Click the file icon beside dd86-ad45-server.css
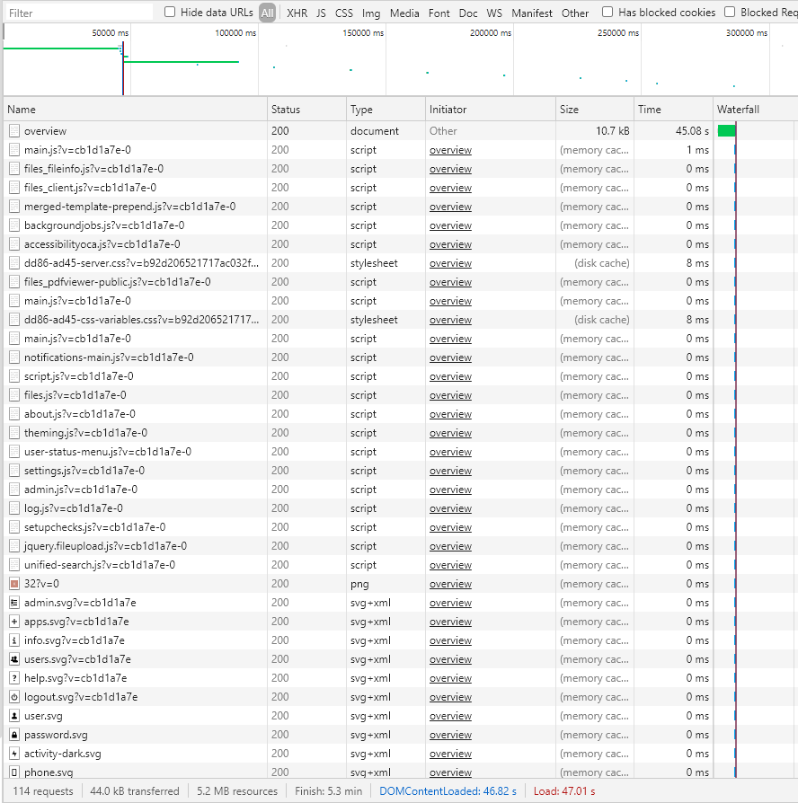 pyautogui.click(x=14, y=263)
